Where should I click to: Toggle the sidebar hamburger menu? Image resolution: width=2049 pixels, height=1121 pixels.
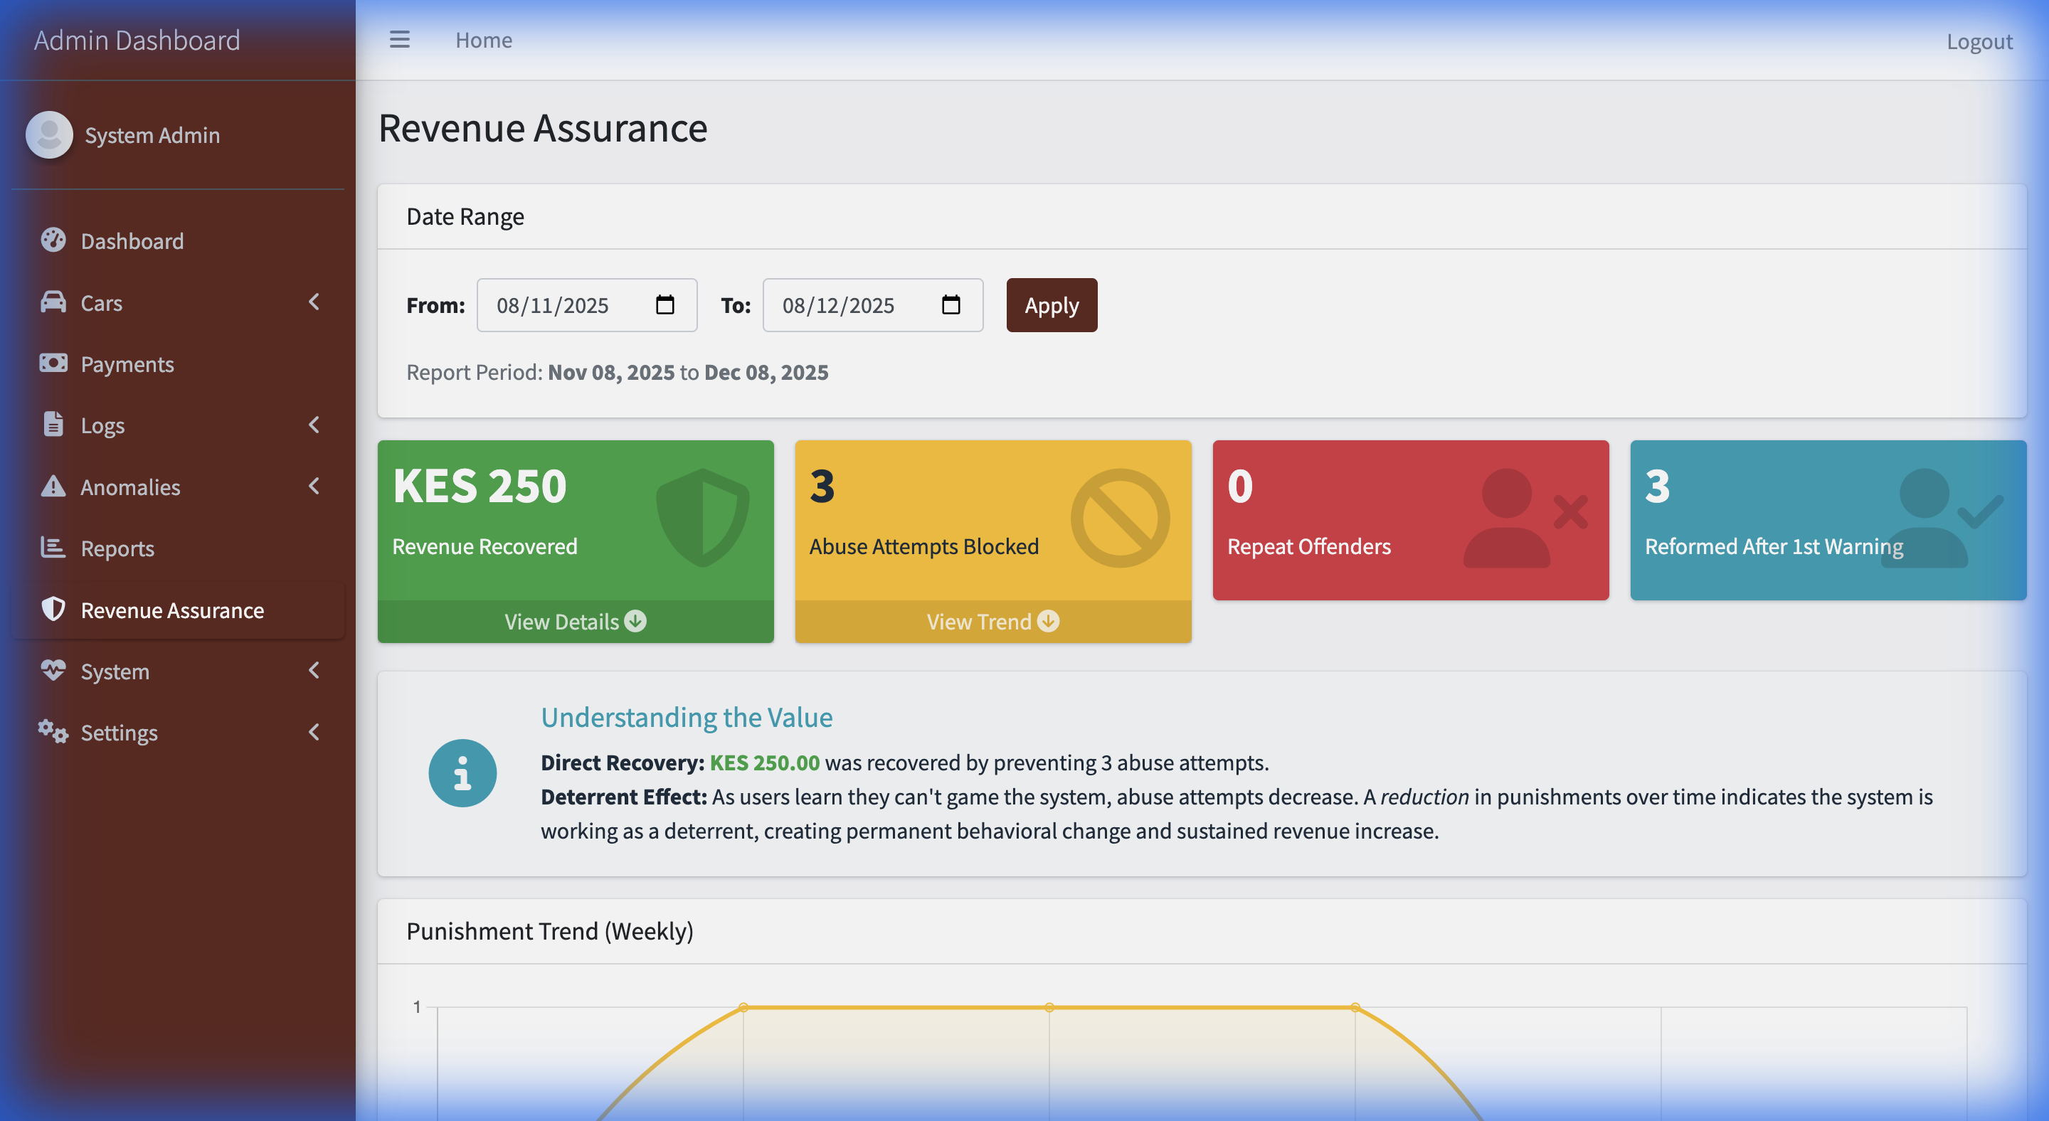coord(399,39)
